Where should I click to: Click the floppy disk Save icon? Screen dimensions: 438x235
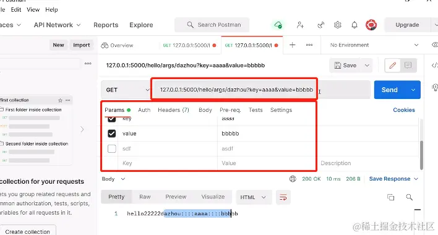click(x=337, y=66)
